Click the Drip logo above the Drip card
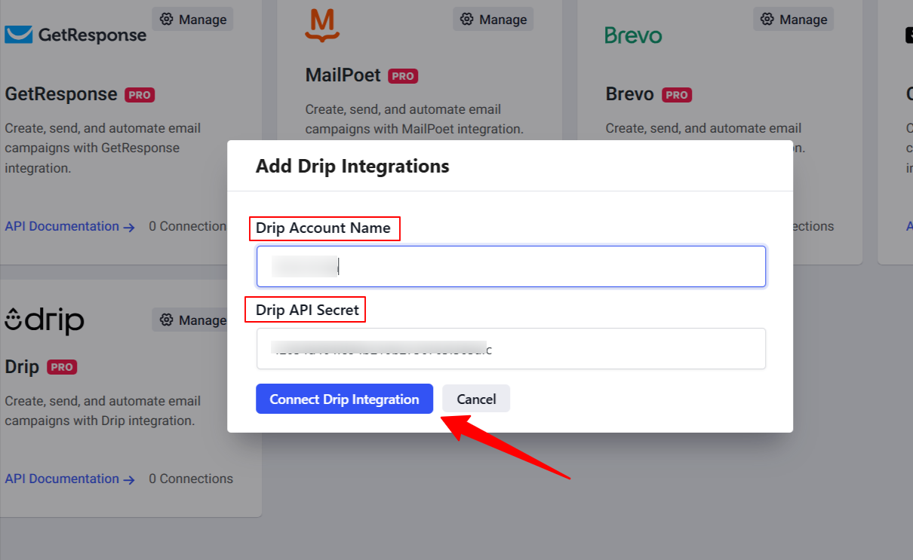Screen dimensions: 913x560 click(x=44, y=320)
